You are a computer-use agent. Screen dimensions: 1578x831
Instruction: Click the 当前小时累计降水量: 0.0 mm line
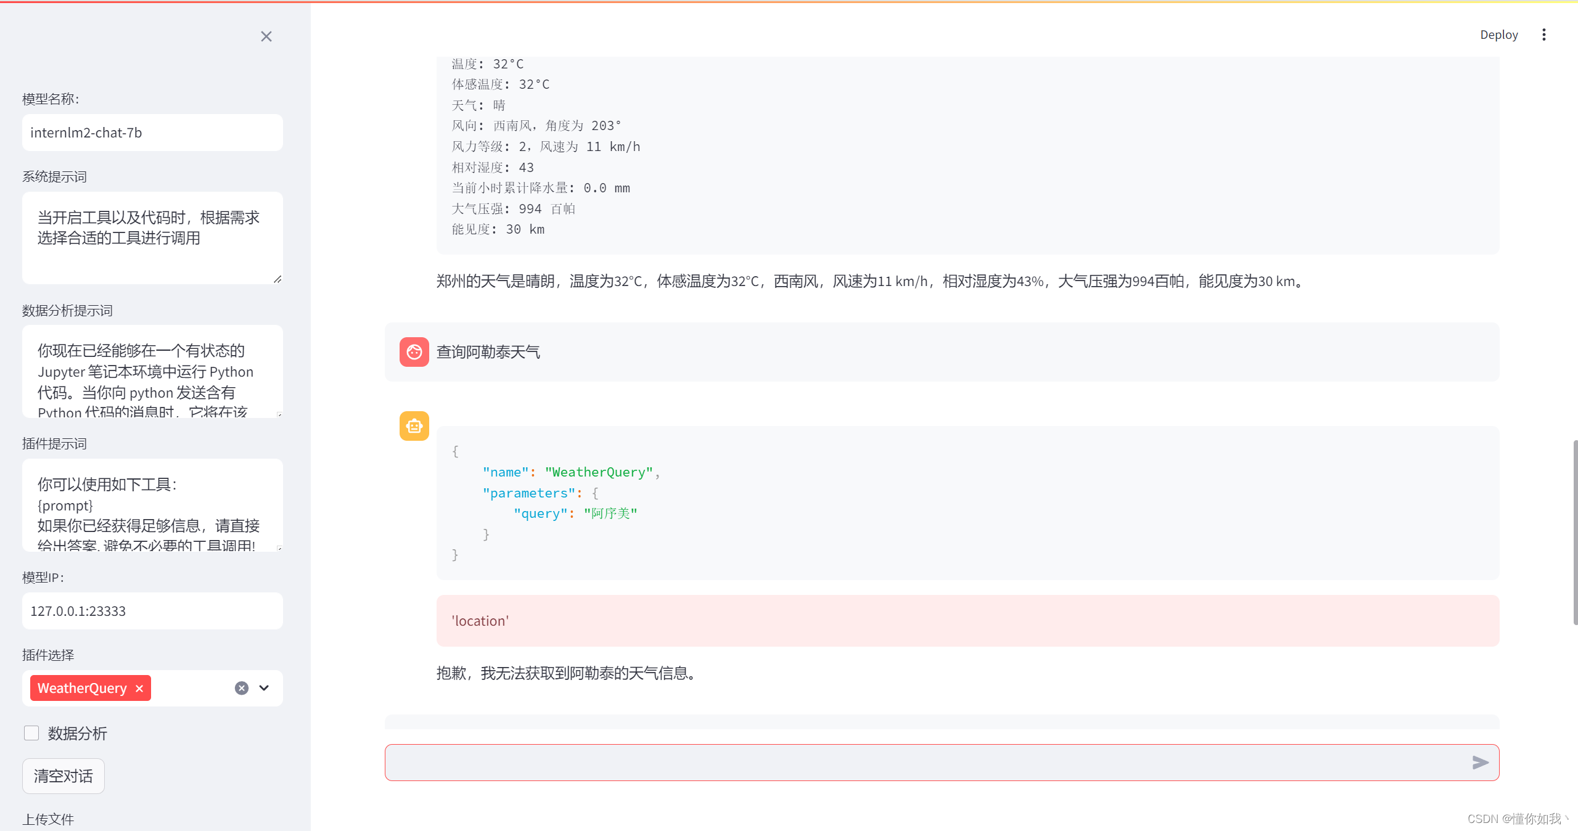point(541,188)
